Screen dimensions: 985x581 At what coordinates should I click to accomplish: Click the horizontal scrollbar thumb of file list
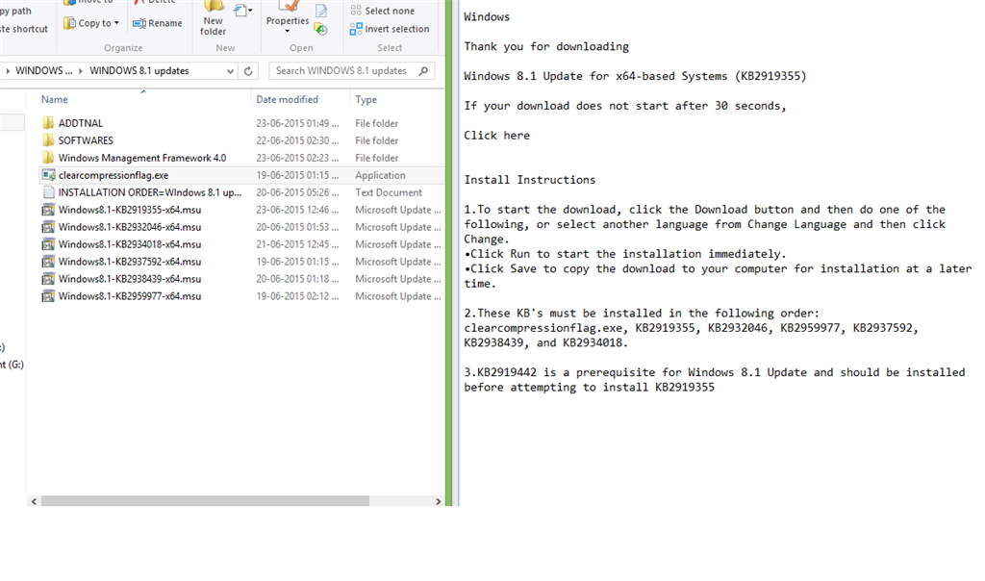(x=205, y=501)
